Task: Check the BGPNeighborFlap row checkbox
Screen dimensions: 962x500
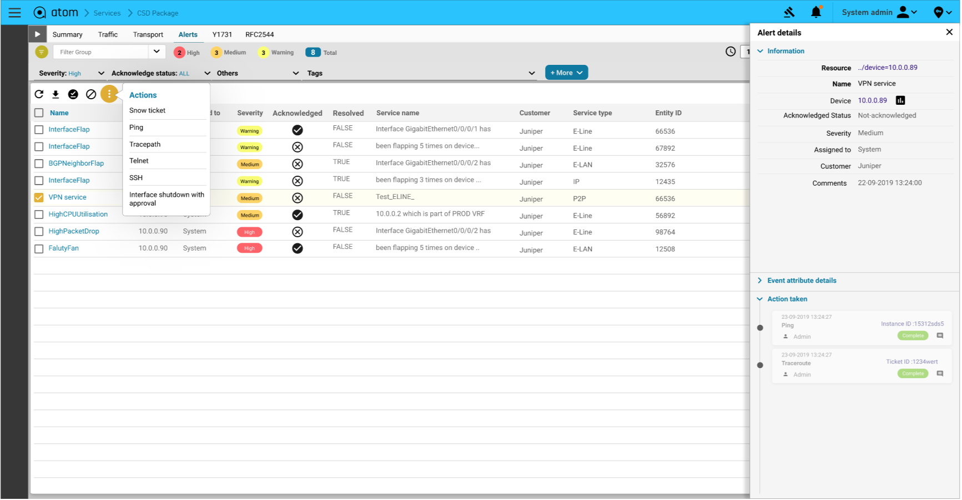Action: 39,164
